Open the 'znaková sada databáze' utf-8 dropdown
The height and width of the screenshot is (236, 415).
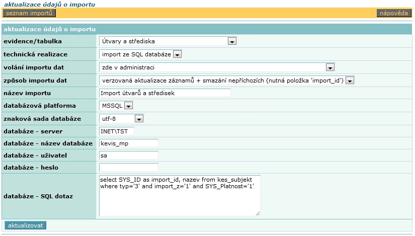[x=121, y=119]
